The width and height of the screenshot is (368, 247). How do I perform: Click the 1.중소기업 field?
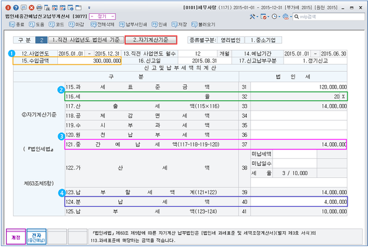click(x=263, y=40)
